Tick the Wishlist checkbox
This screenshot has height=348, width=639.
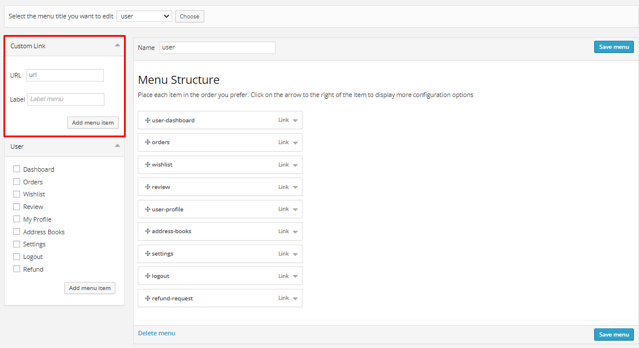coord(17,194)
